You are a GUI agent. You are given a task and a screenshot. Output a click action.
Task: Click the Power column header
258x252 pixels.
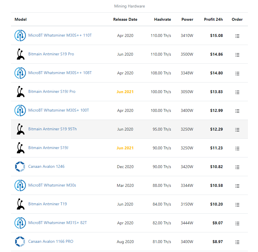pos(187,19)
